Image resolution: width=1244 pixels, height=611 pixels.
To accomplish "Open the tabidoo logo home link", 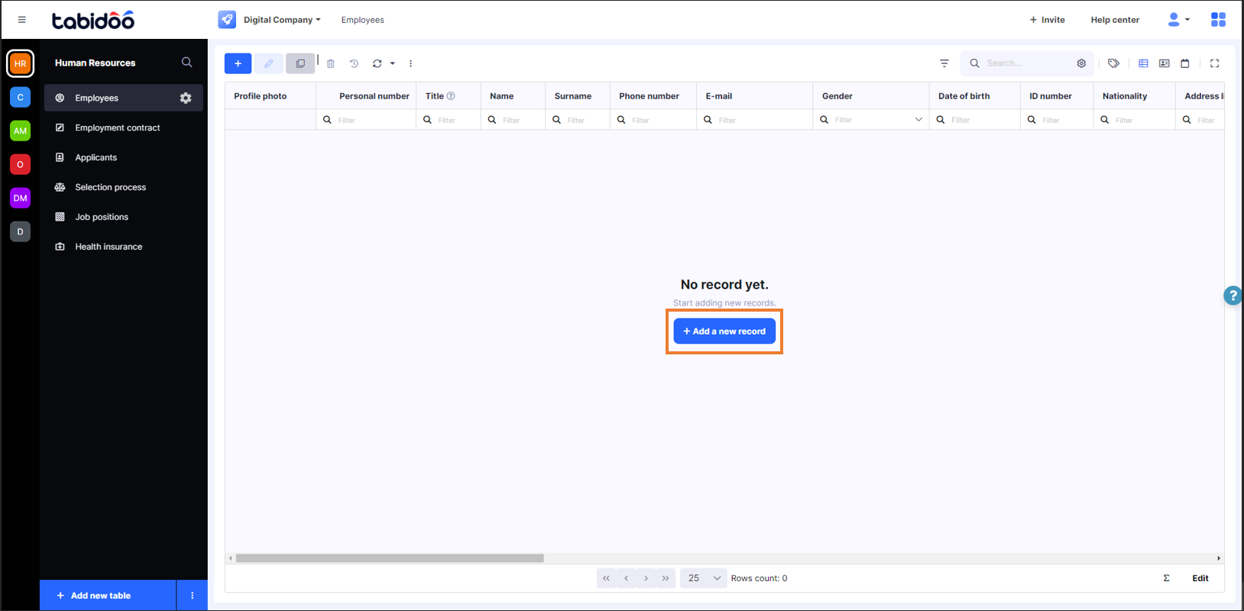I will pyautogui.click(x=93, y=20).
